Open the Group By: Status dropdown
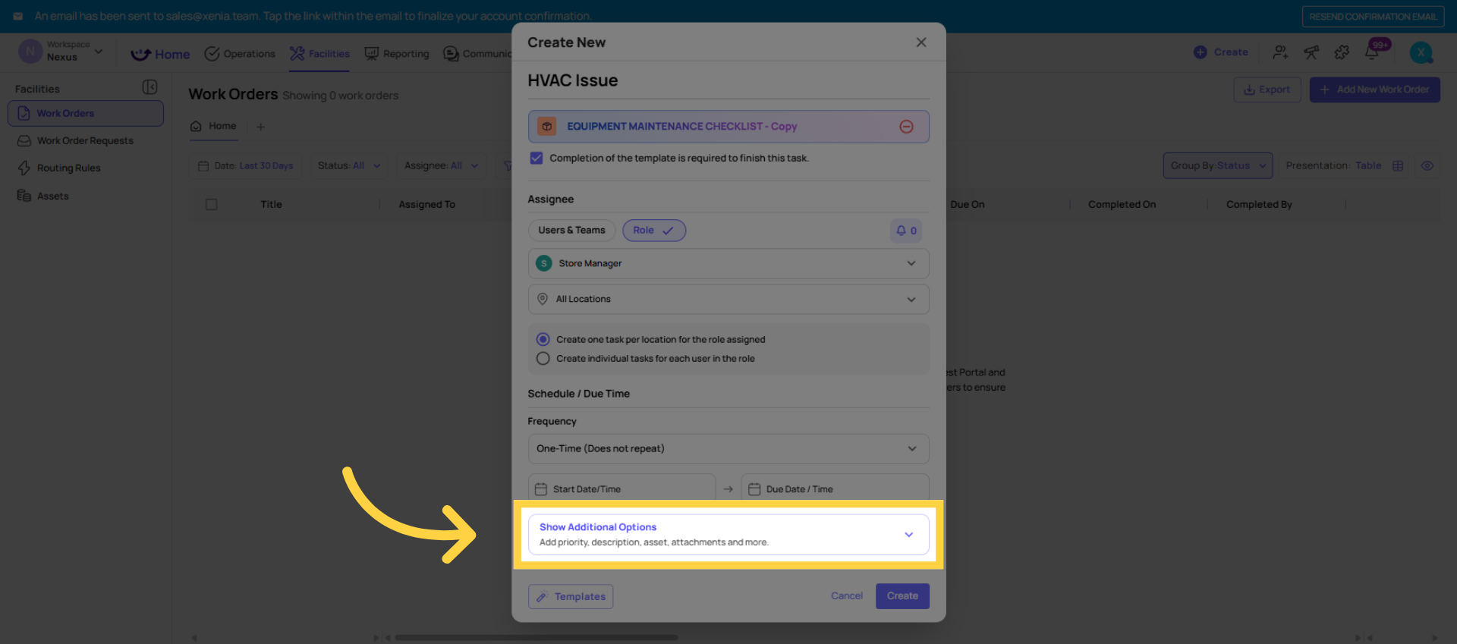The image size is (1457, 644). click(1218, 165)
